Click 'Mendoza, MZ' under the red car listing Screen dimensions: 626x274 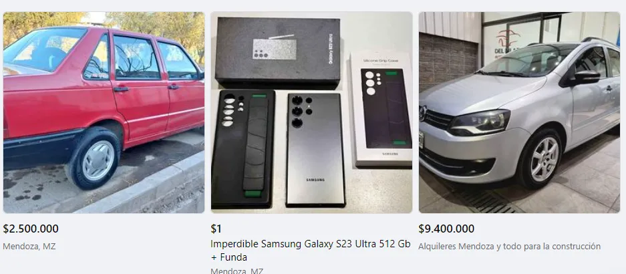(x=29, y=247)
